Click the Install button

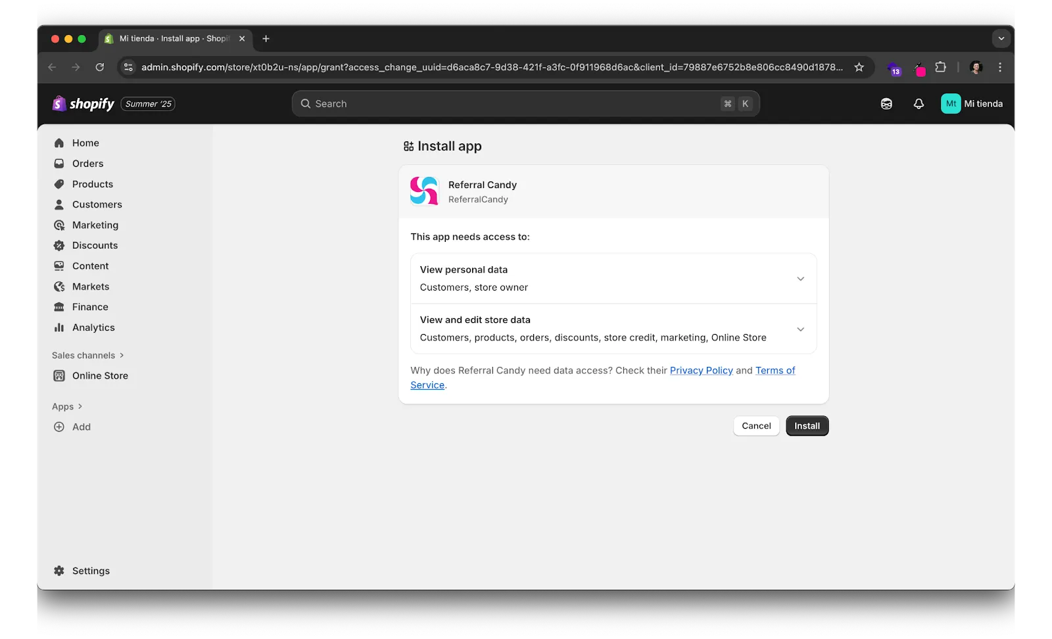click(x=807, y=425)
